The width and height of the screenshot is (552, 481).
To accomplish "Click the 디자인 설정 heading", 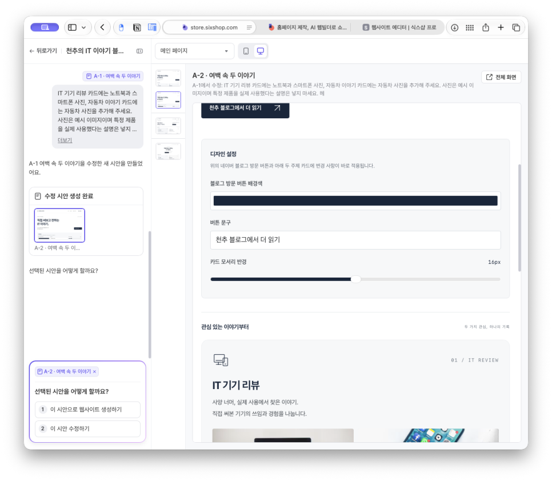I will (223, 154).
